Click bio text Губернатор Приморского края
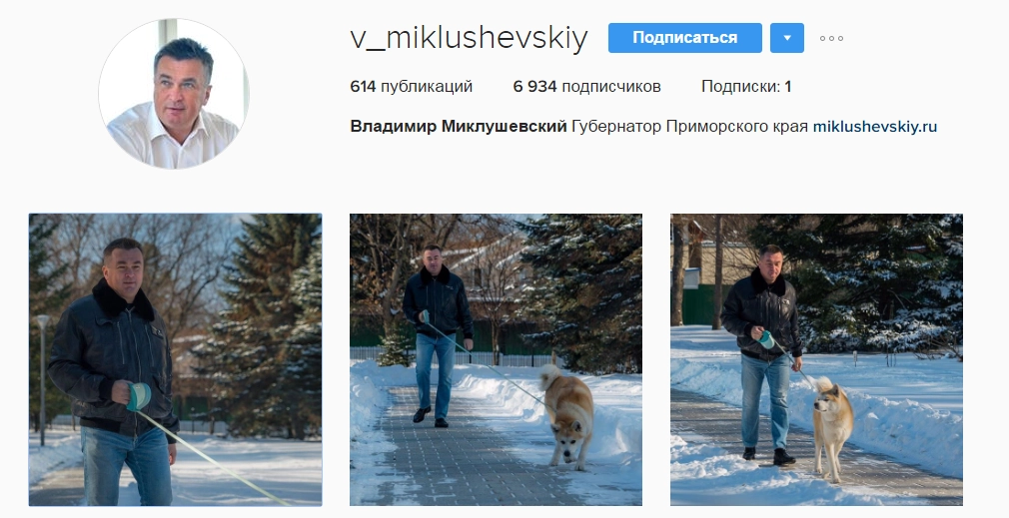1009x518 pixels. (689, 126)
